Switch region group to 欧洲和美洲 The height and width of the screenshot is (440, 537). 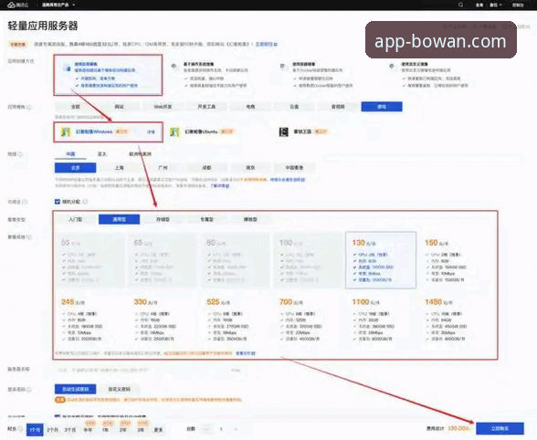[x=140, y=154]
